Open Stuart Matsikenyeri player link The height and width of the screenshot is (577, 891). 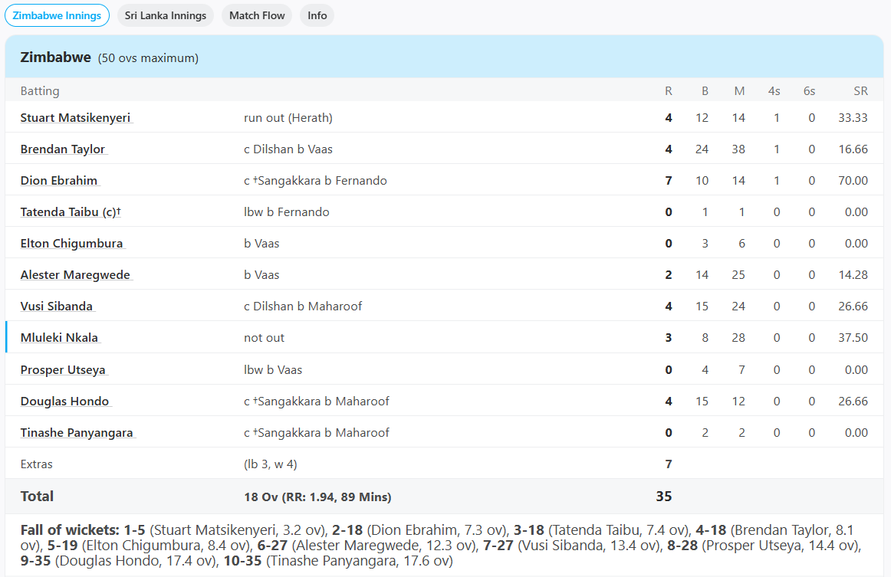coord(75,117)
